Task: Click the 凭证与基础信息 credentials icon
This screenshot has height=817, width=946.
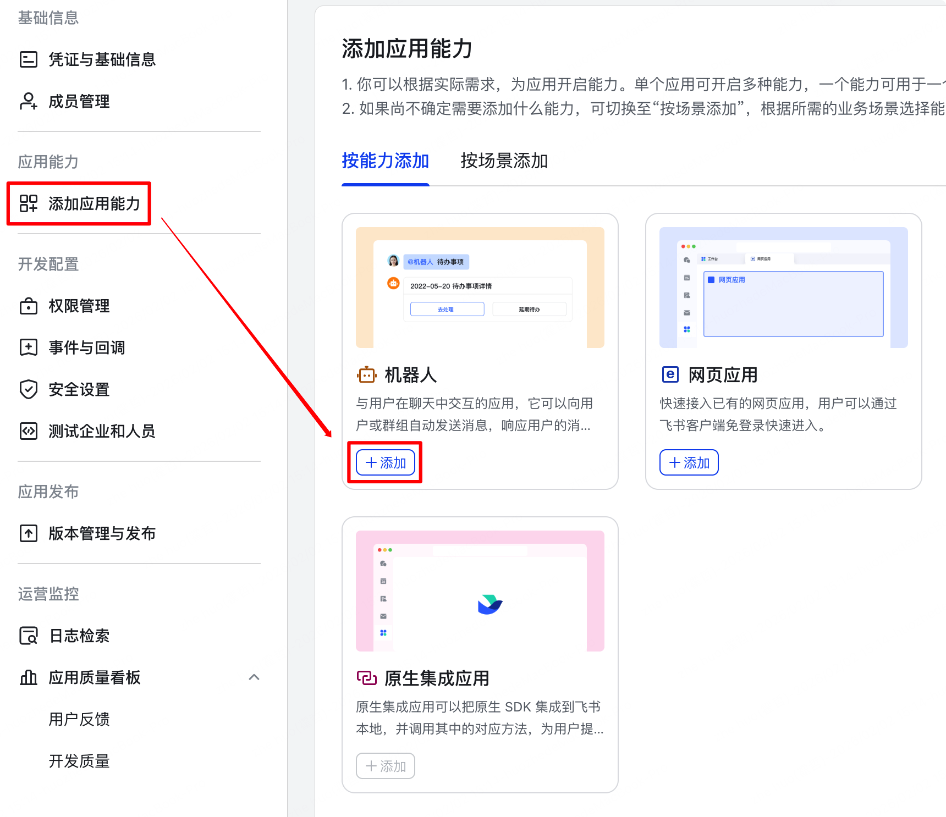Action: (x=28, y=59)
